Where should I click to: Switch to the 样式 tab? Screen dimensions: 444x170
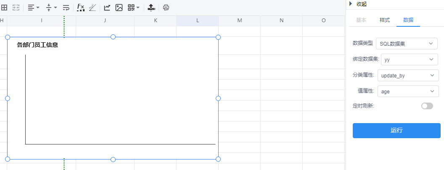[x=385, y=20]
